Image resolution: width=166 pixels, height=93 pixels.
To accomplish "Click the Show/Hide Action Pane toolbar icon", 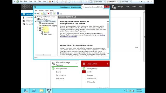I will (61, 13).
